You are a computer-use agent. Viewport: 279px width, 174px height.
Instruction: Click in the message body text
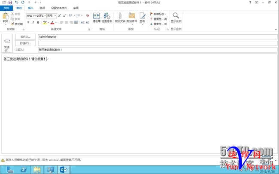coord(24,59)
